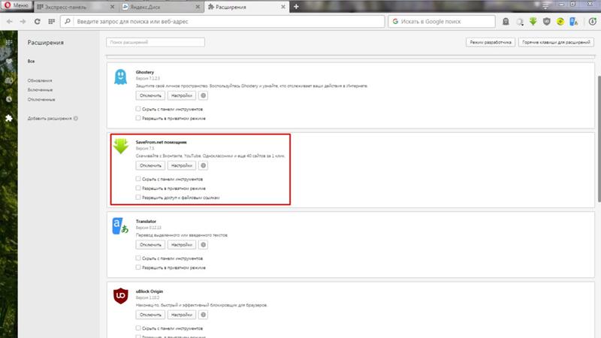Click the magnifier icon in the address bar
601x338 pixels.
tap(68, 22)
